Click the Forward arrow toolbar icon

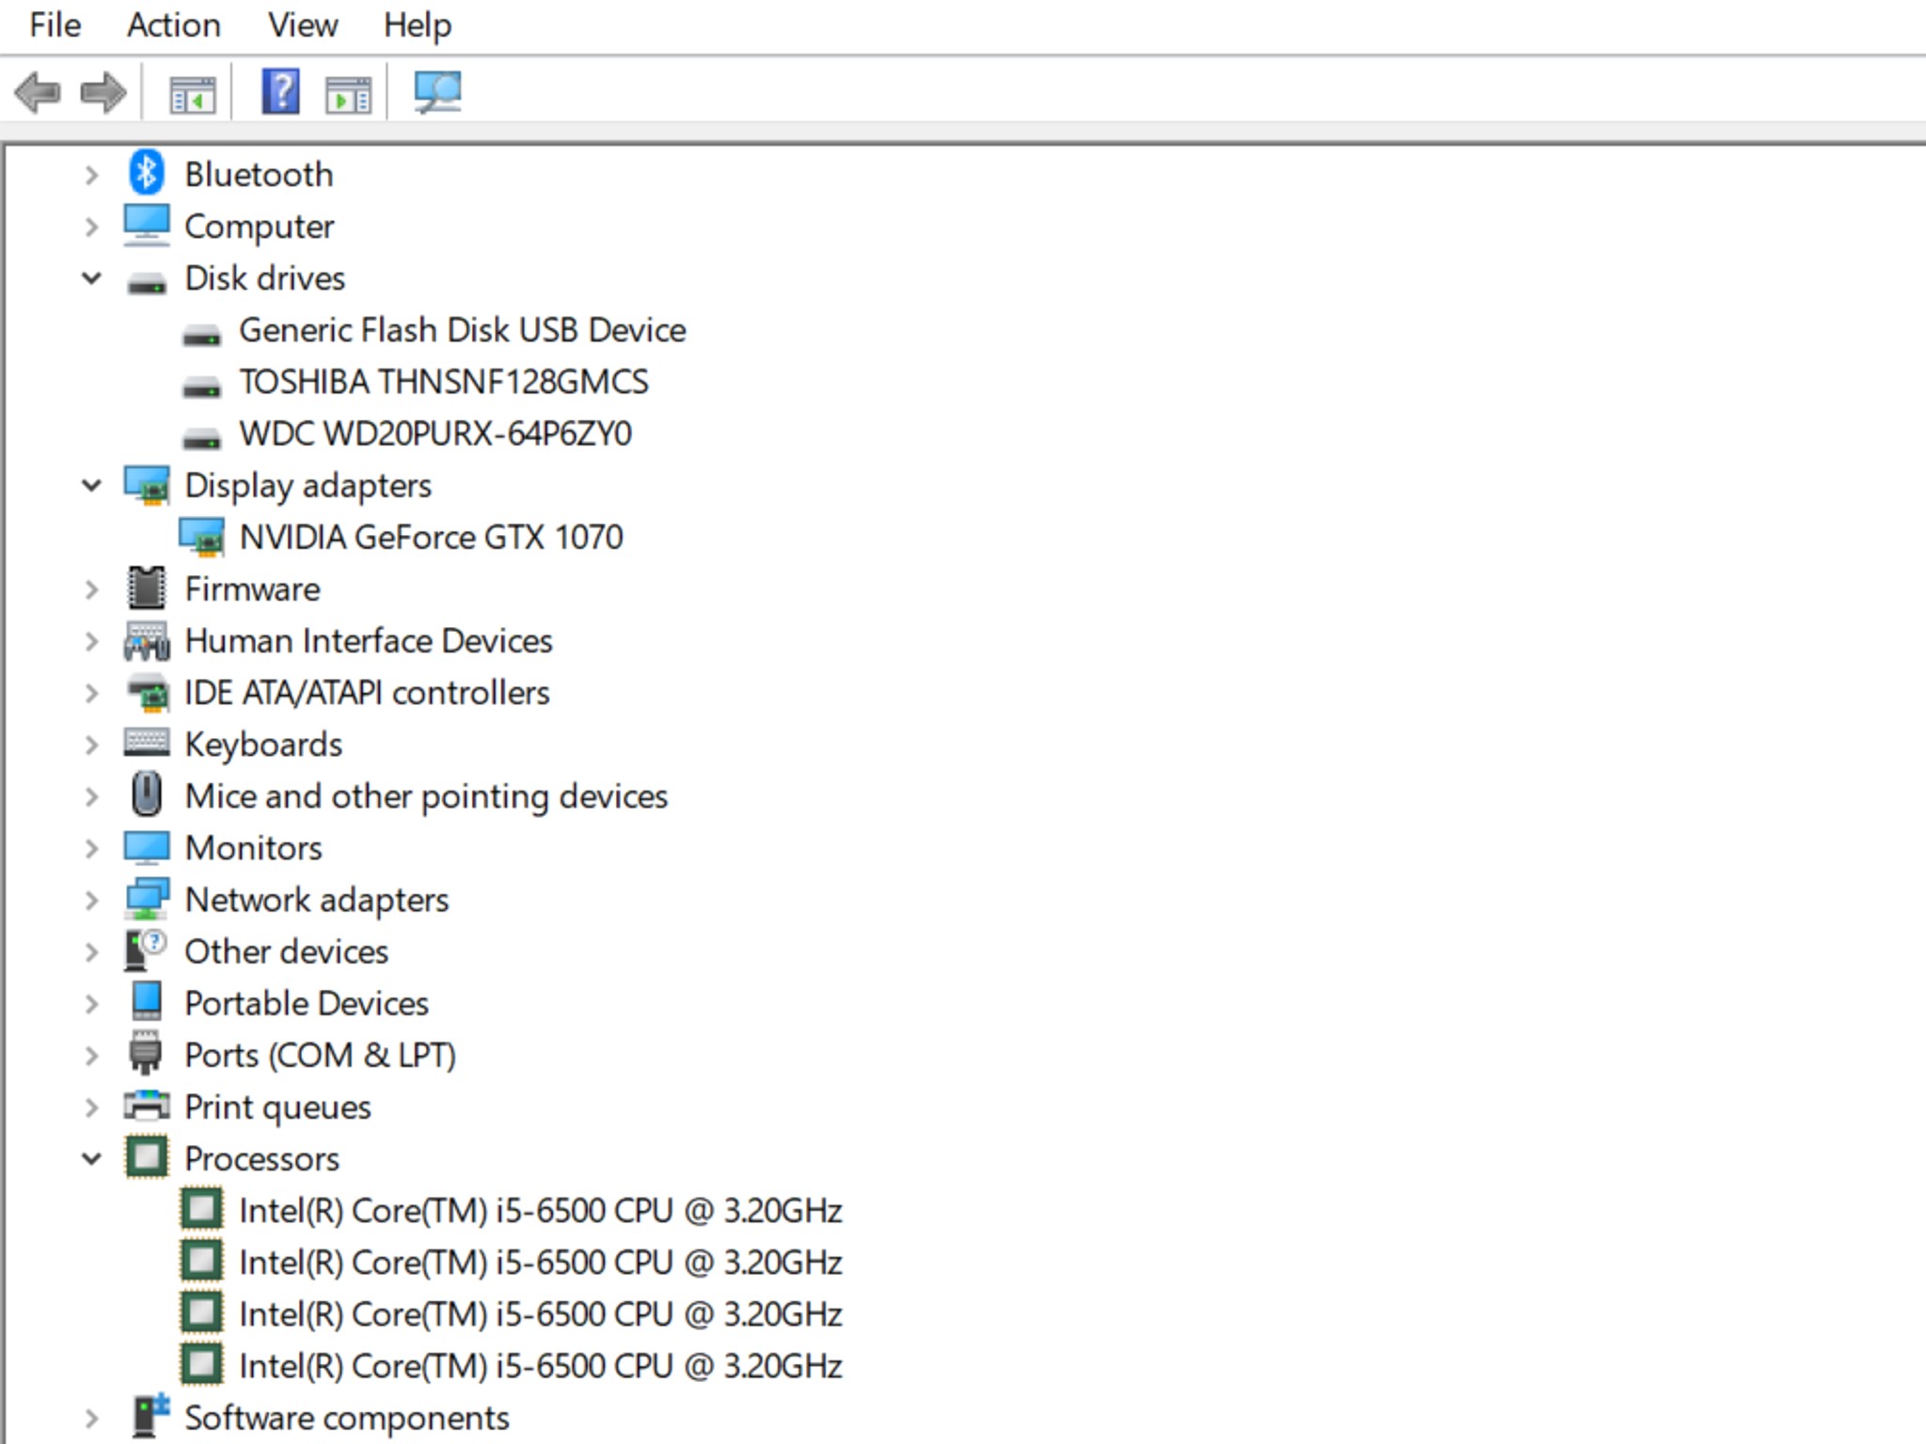coord(103,92)
